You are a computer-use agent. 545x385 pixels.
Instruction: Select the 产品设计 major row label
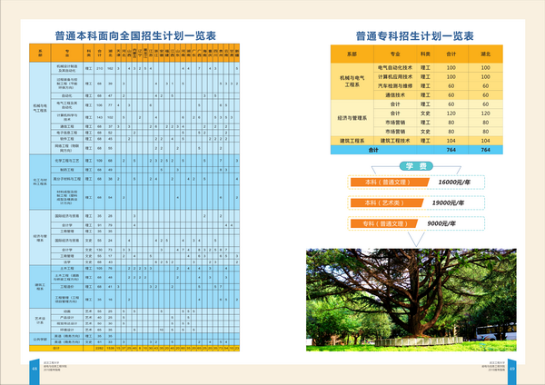coord(66,318)
